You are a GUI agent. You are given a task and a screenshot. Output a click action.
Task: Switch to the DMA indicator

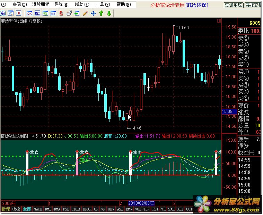pyautogui.click(x=57, y=209)
